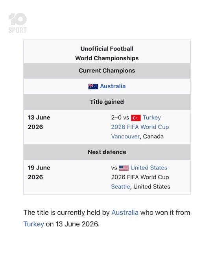This screenshot has height=268, width=214.
Task: Click the 19 June 2026 date cell
Action: pos(39,172)
